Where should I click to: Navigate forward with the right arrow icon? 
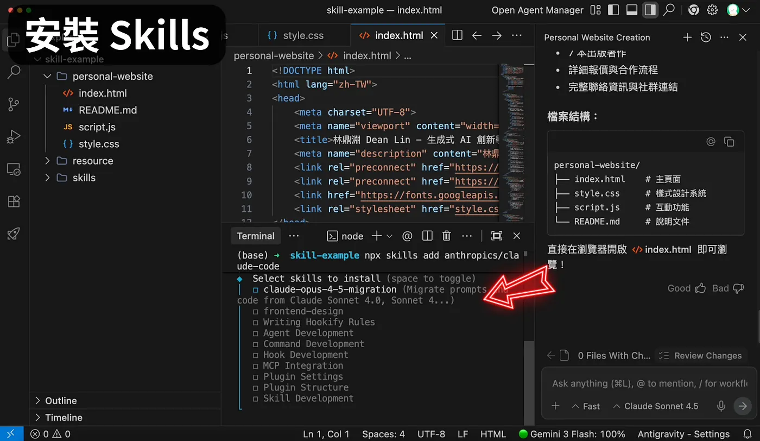click(x=497, y=35)
